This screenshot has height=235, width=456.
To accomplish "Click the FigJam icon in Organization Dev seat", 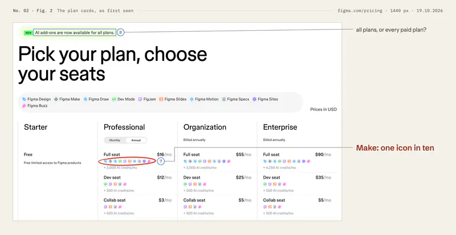I will point(190,184).
